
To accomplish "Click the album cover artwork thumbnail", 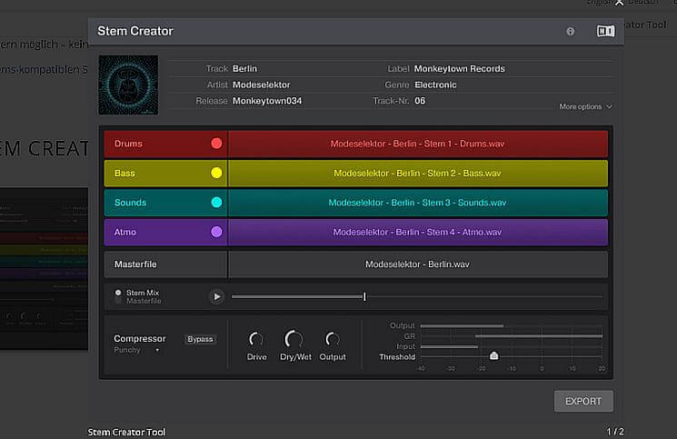I will [x=128, y=85].
